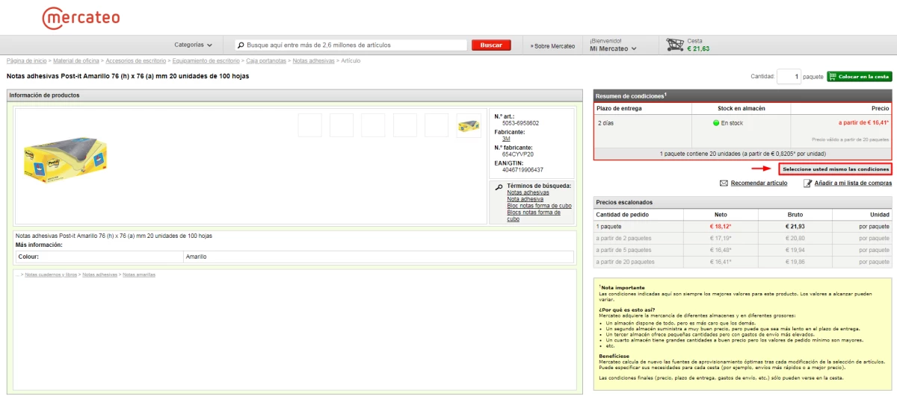Select the small Post-it product thumbnail
897x396 pixels.
click(469, 125)
